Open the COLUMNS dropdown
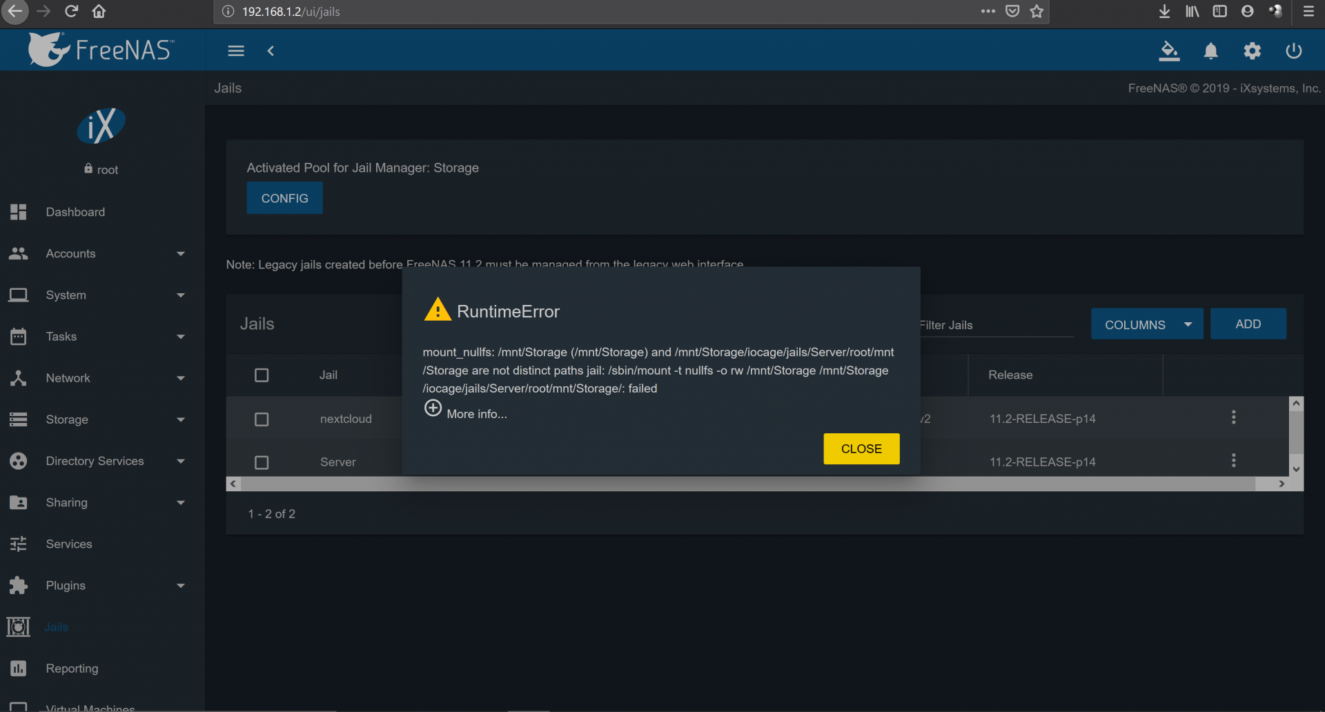 click(x=1147, y=324)
